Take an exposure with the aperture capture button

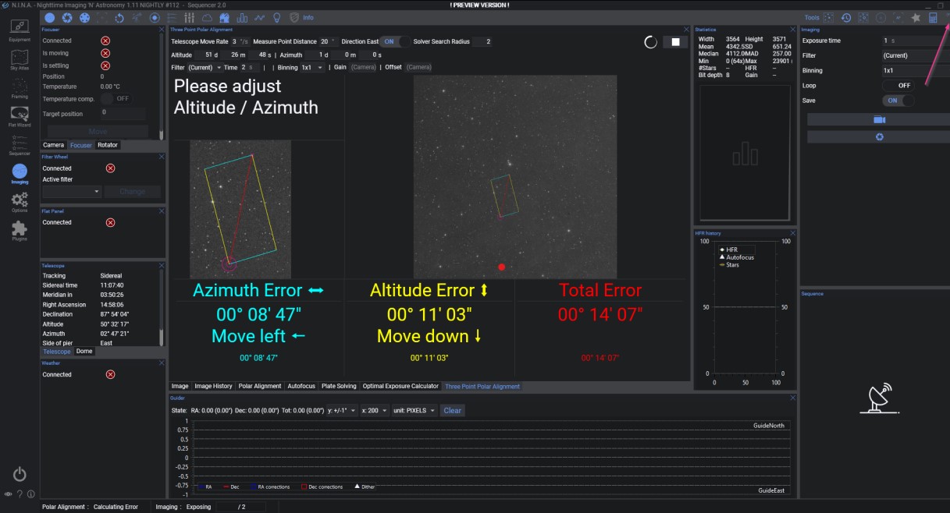coord(879,137)
